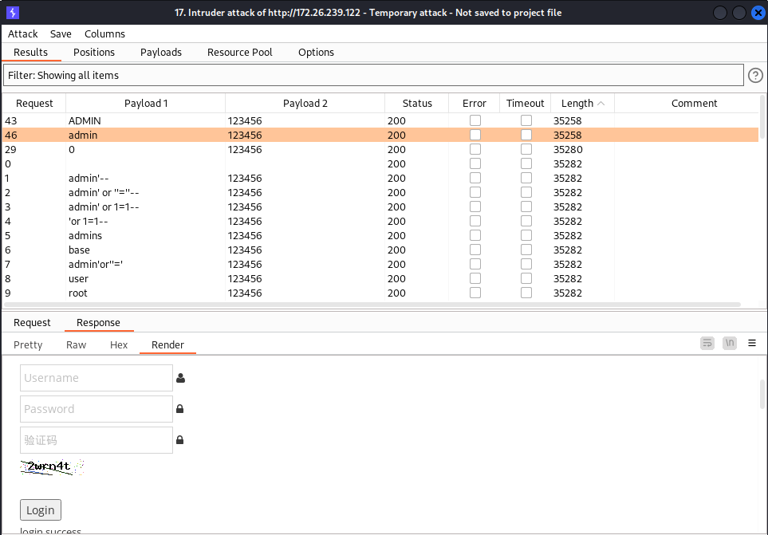Open the Columns menu

[104, 33]
